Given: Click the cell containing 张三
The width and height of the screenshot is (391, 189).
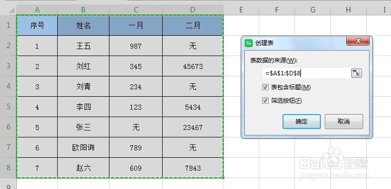Looking at the screenshot, I should click(83, 127).
